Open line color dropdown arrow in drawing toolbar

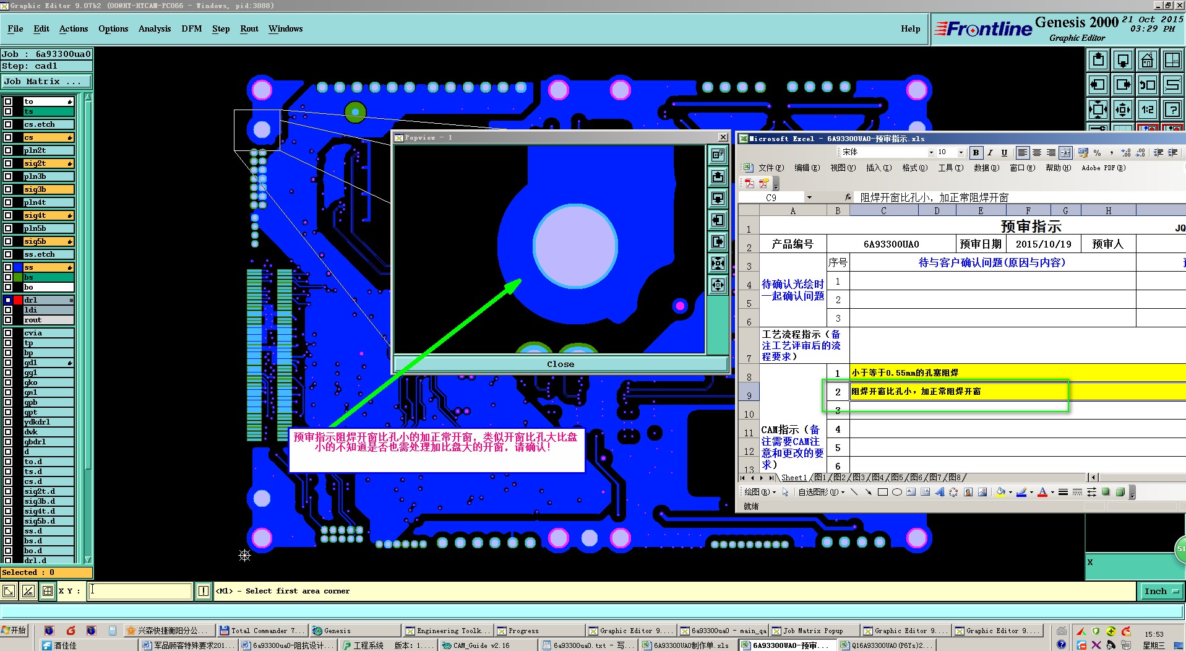tap(1031, 493)
